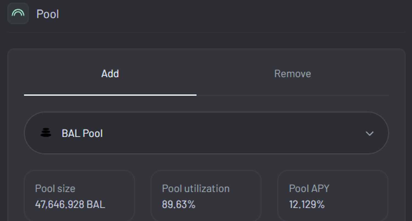This screenshot has width=412, height=221.
Task: Click the 'Pool size' label
Action: pyautogui.click(x=55, y=189)
